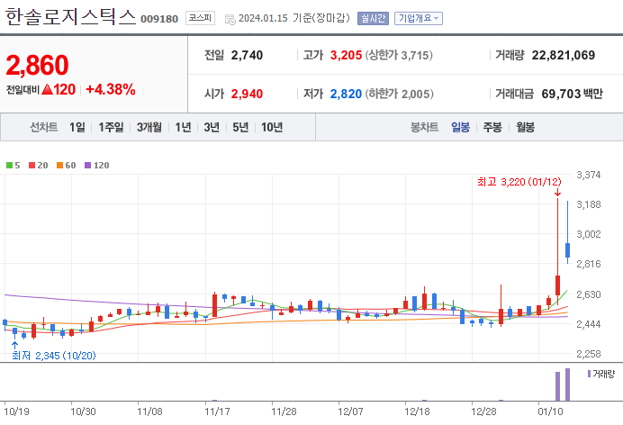Click the calendar icon beside the date
The image size is (623, 425).
230,19
